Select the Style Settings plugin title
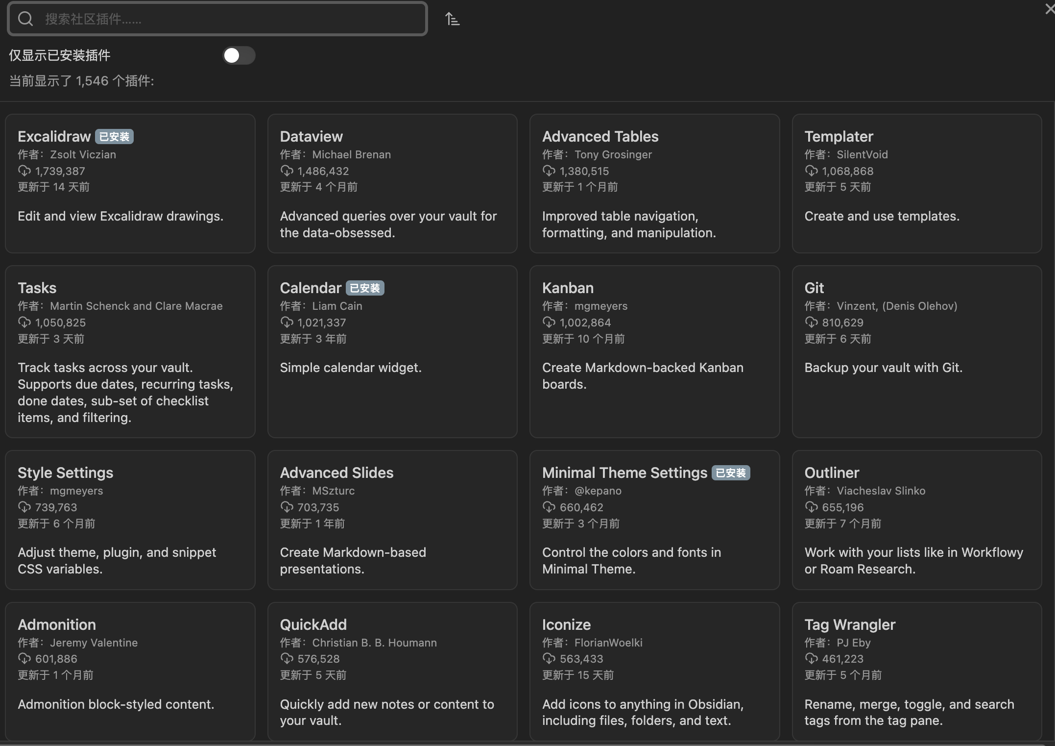 pos(65,473)
